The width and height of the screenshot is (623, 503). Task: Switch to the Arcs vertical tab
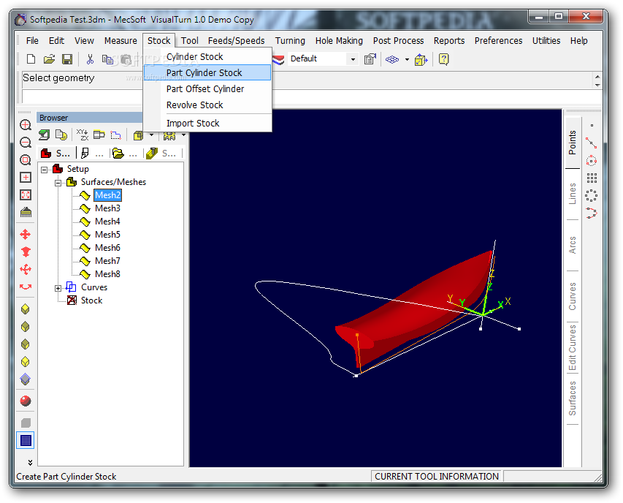(x=572, y=245)
